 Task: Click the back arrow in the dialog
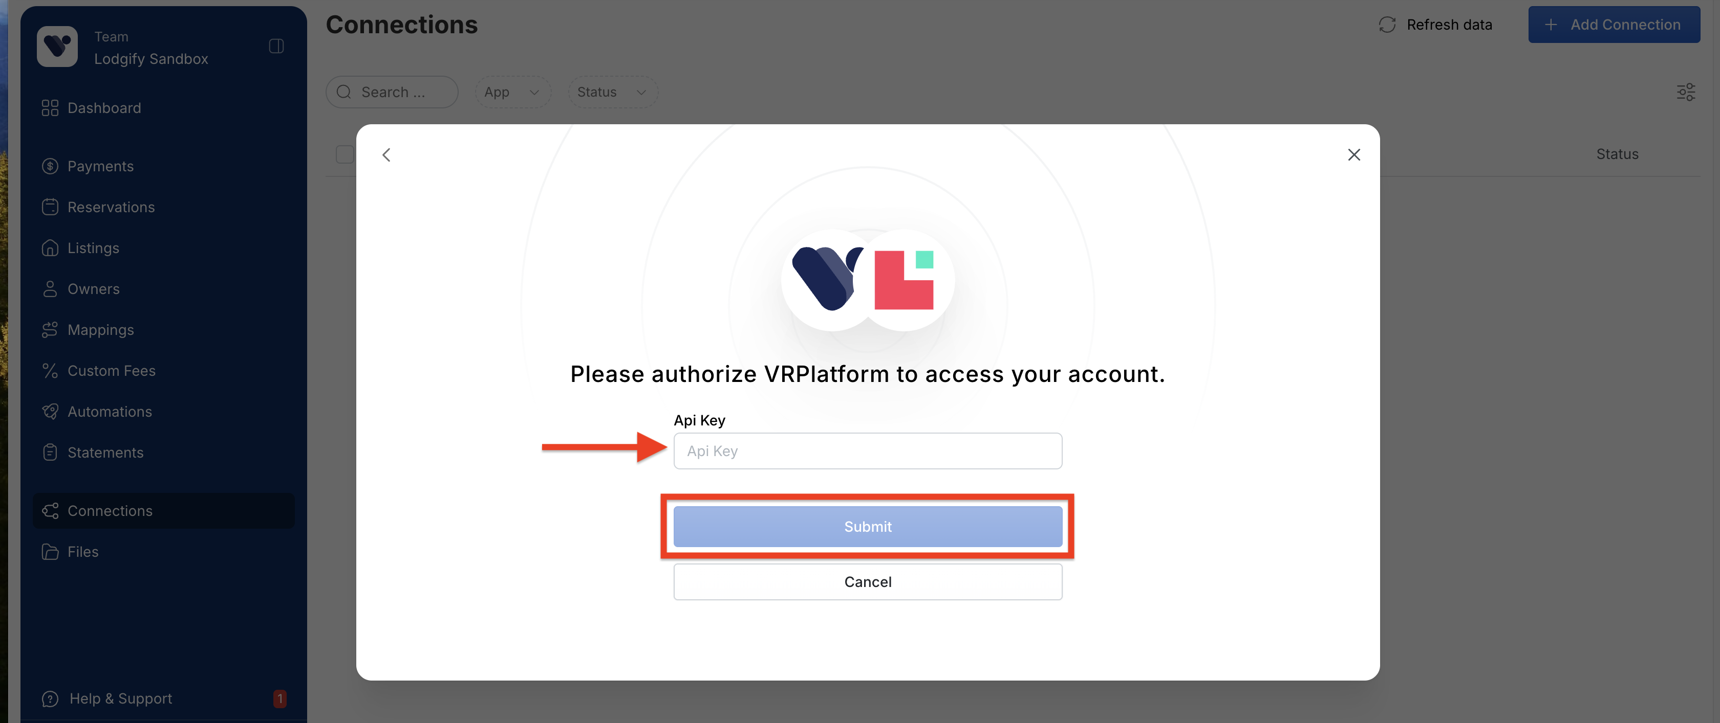click(x=386, y=155)
